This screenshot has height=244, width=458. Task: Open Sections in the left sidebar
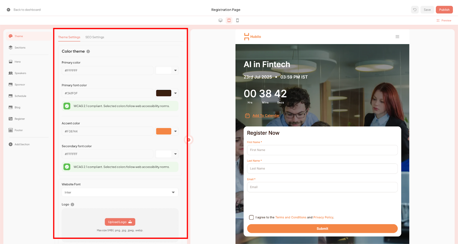click(20, 48)
